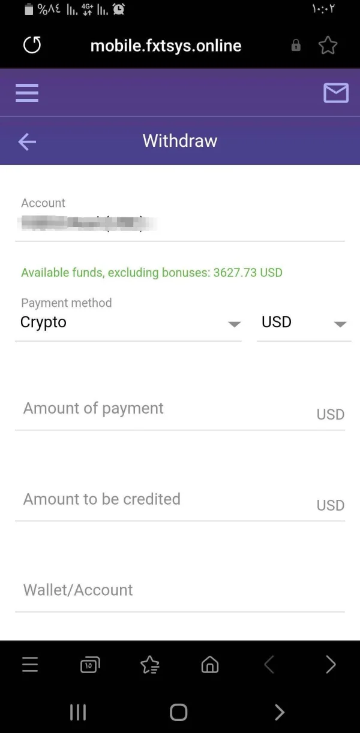Reload the page with the refresh icon
This screenshot has width=360, height=733.
coord(32,46)
